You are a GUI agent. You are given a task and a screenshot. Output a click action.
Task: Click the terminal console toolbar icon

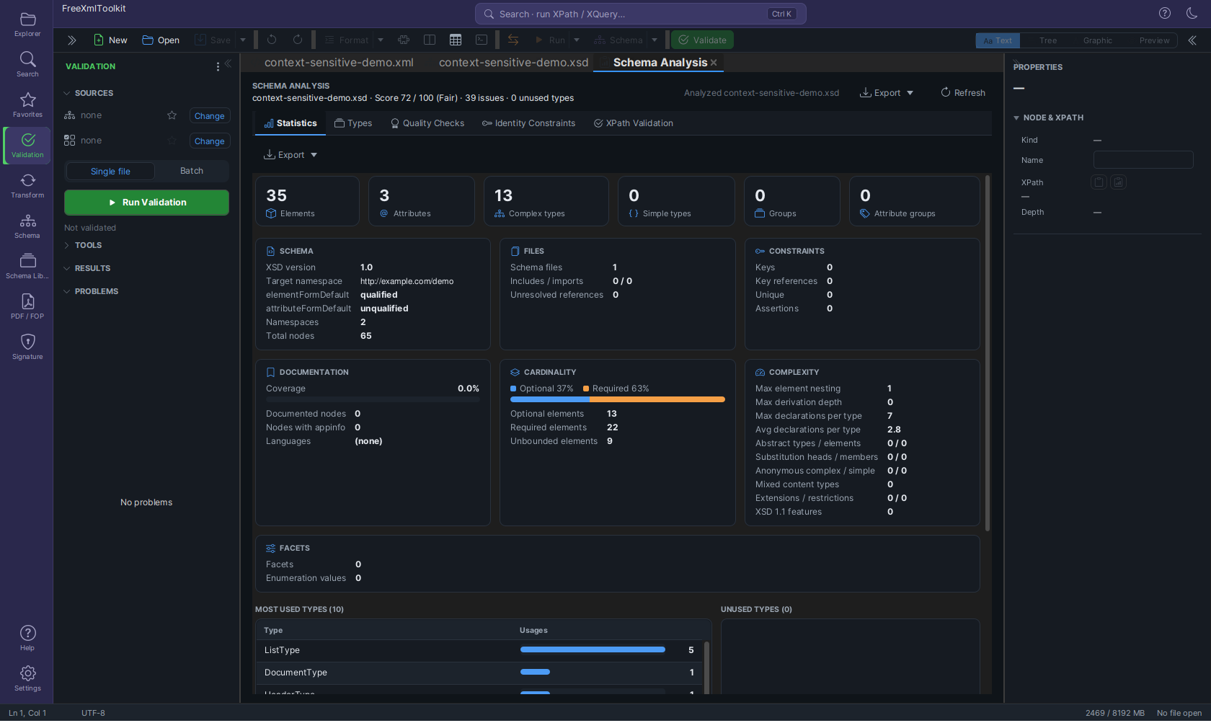point(482,40)
